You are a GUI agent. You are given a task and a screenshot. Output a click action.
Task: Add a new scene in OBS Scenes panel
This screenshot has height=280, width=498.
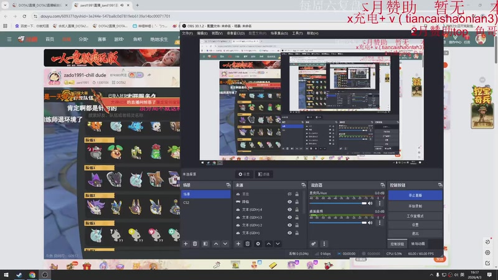pyautogui.click(x=186, y=244)
